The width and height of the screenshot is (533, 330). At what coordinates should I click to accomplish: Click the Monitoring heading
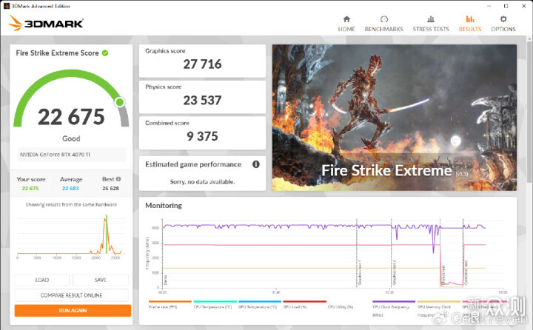click(x=164, y=206)
